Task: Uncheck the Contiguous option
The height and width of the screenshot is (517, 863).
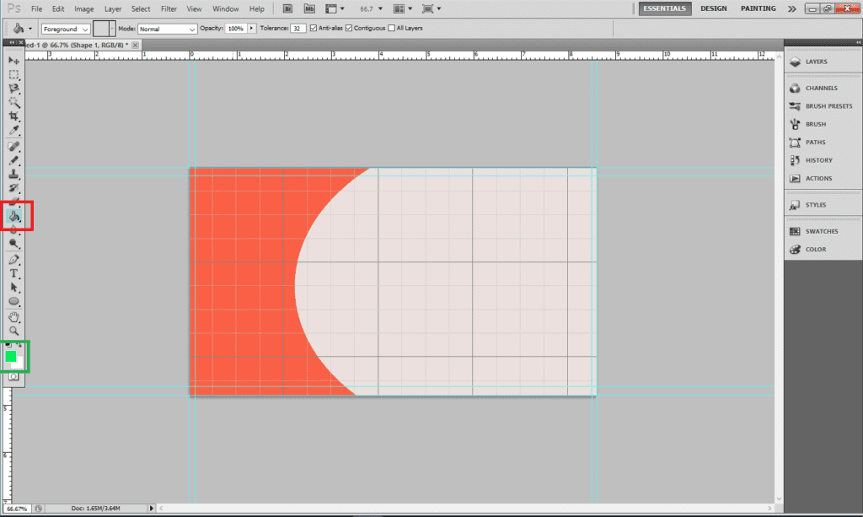Action: 349,28
